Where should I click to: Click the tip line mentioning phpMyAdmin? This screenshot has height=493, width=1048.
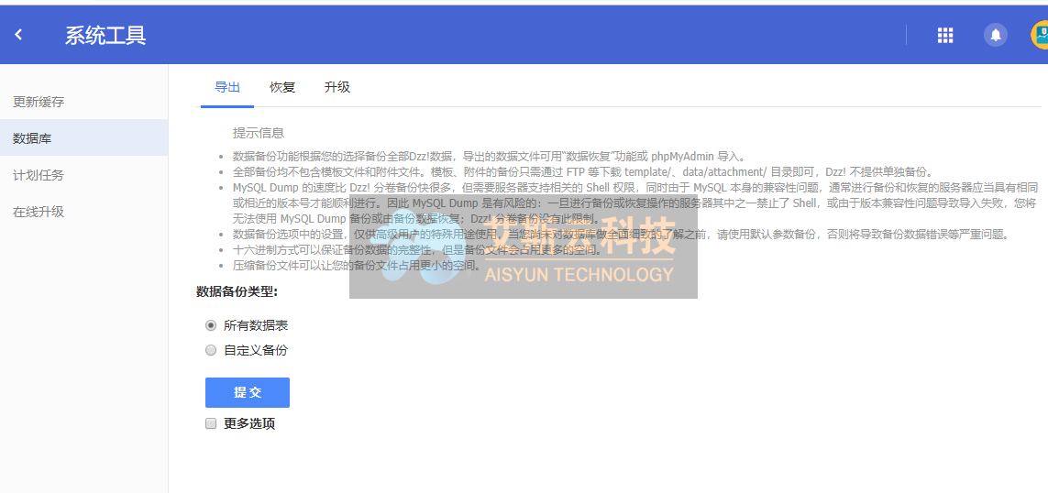coord(475,157)
